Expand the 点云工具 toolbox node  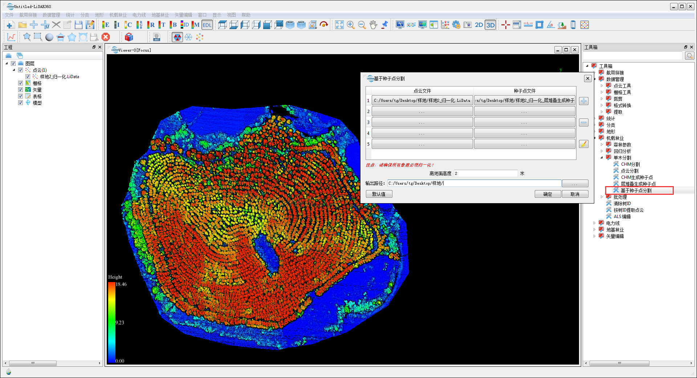pyautogui.click(x=602, y=86)
